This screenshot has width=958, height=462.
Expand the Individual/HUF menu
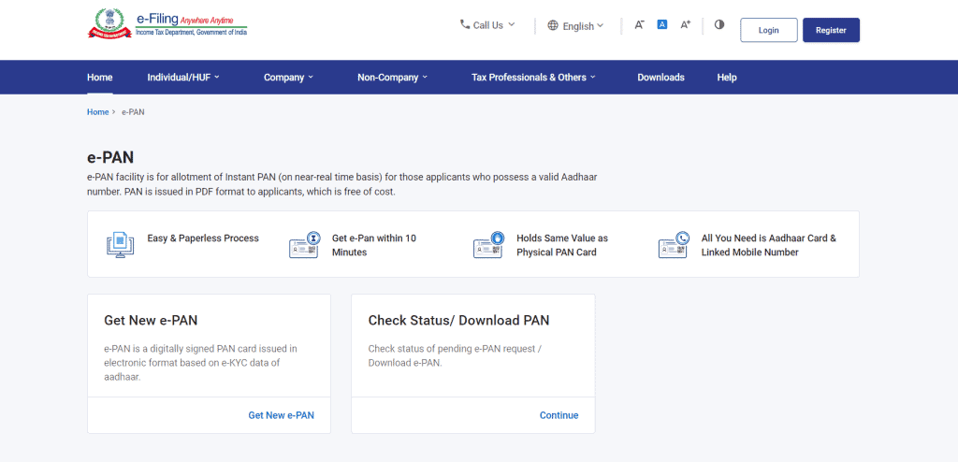point(183,78)
